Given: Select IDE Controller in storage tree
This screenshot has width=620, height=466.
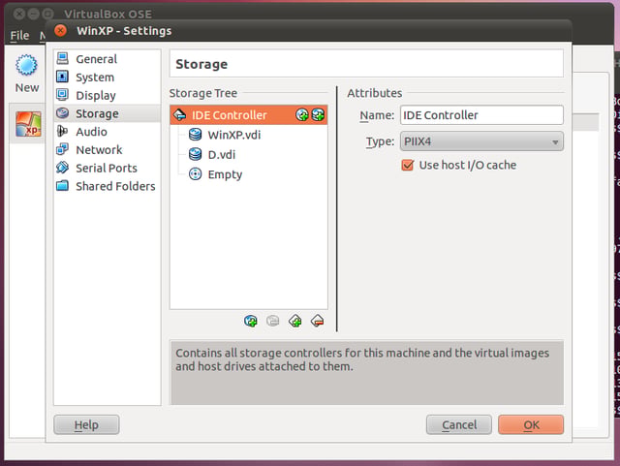Looking at the screenshot, I should pyautogui.click(x=249, y=115).
